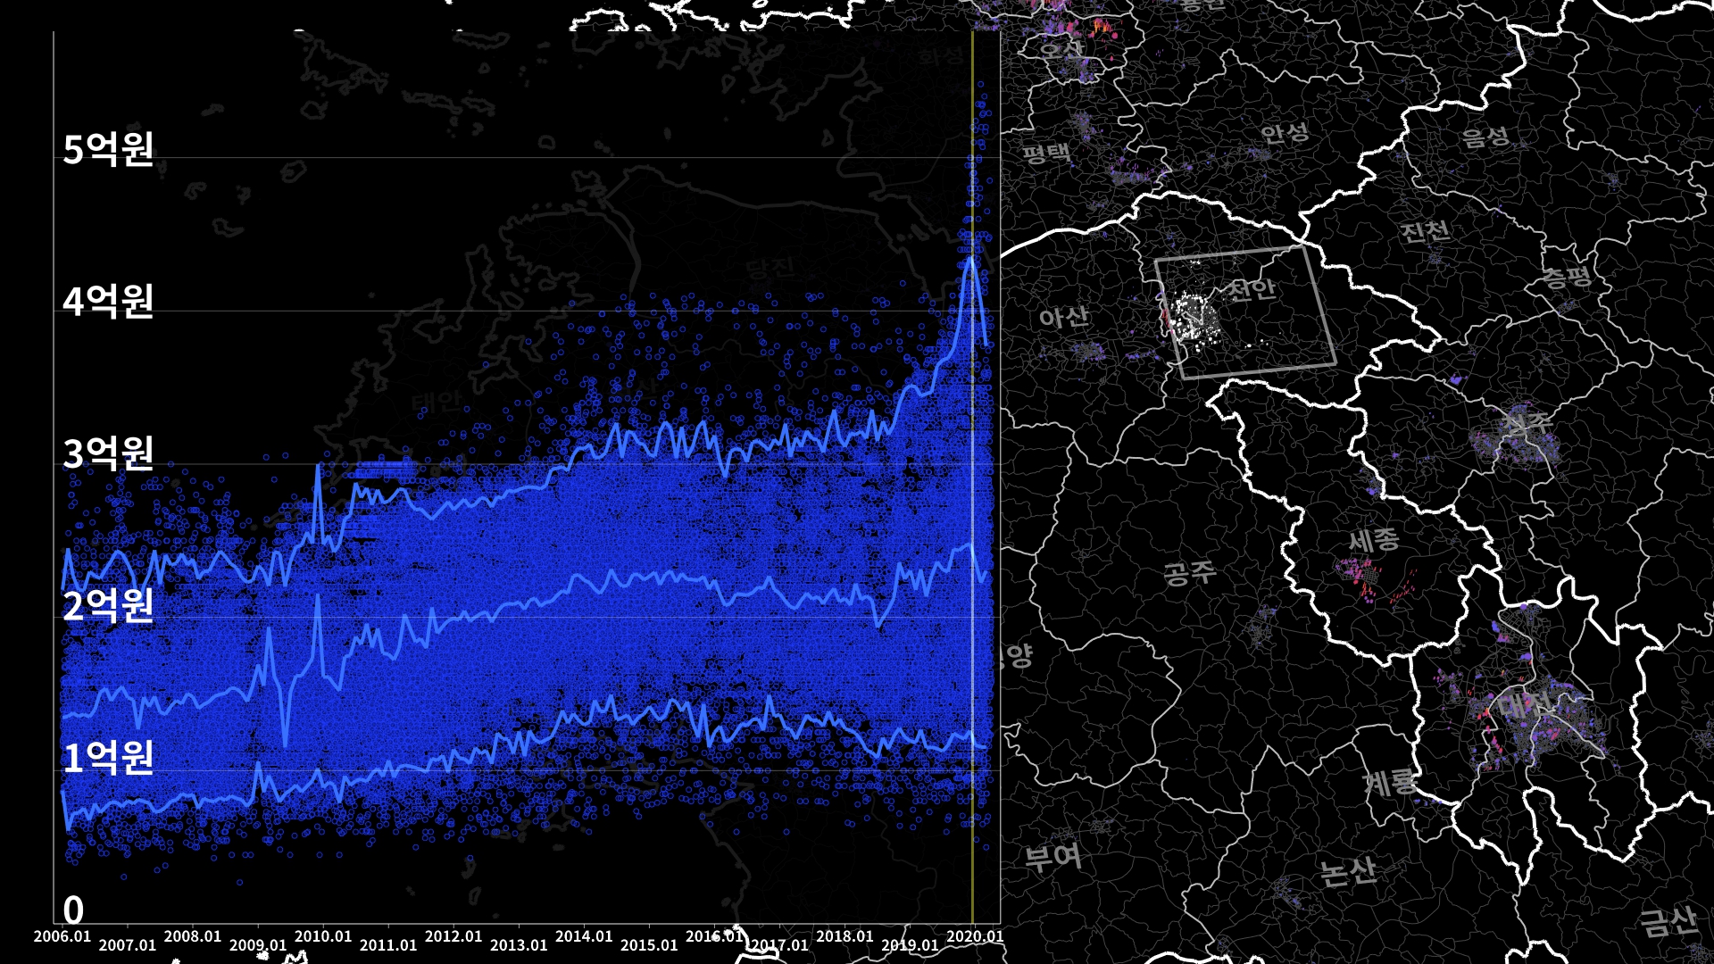Click the 세종 city label
The height and width of the screenshot is (964, 1714).
(x=1373, y=539)
